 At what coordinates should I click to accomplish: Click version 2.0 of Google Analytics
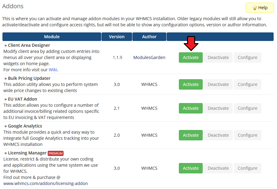[x=116, y=135]
